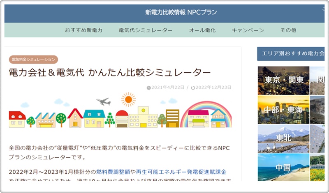Viewport: 329px width, 193px height.
Task: Click the updated date 2022年12月23日
Action: tap(213, 87)
